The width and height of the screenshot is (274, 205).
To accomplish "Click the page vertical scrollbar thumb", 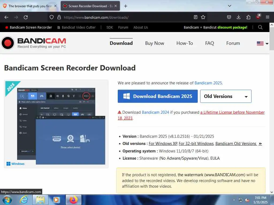I will (x=272, y=38).
